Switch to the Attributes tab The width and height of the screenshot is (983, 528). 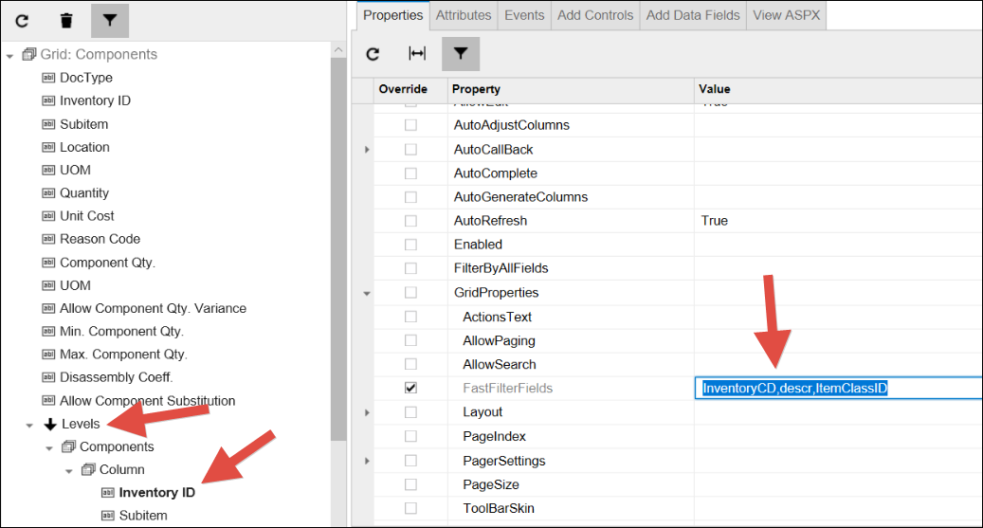click(x=464, y=15)
